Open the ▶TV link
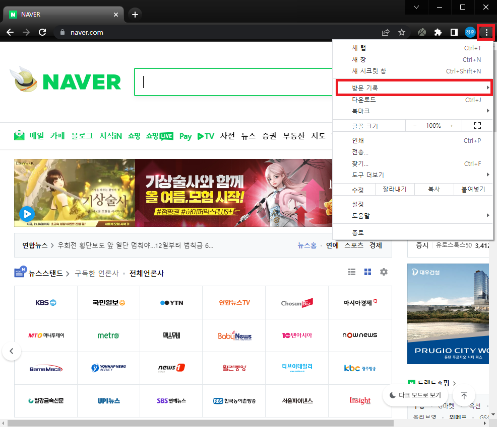Image resolution: width=497 pixels, height=427 pixels. (206, 136)
